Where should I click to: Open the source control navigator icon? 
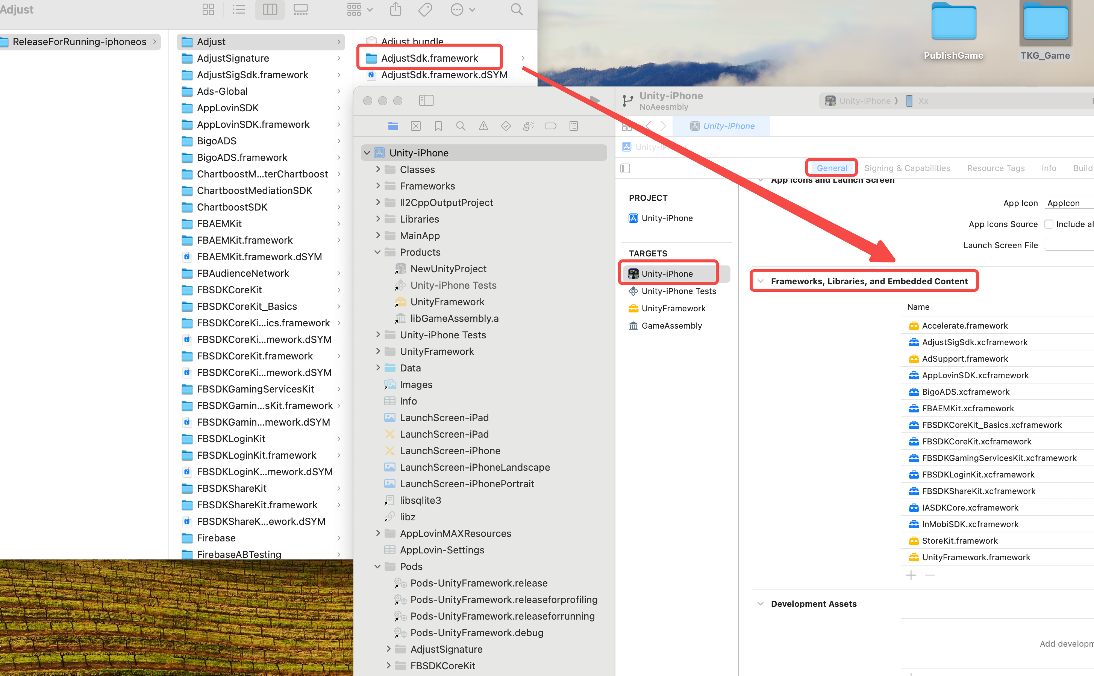point(415,126)
